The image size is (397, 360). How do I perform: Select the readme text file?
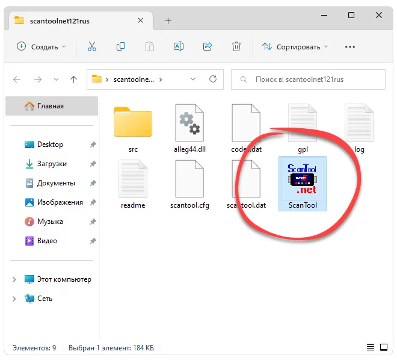[x=133, y=184]
